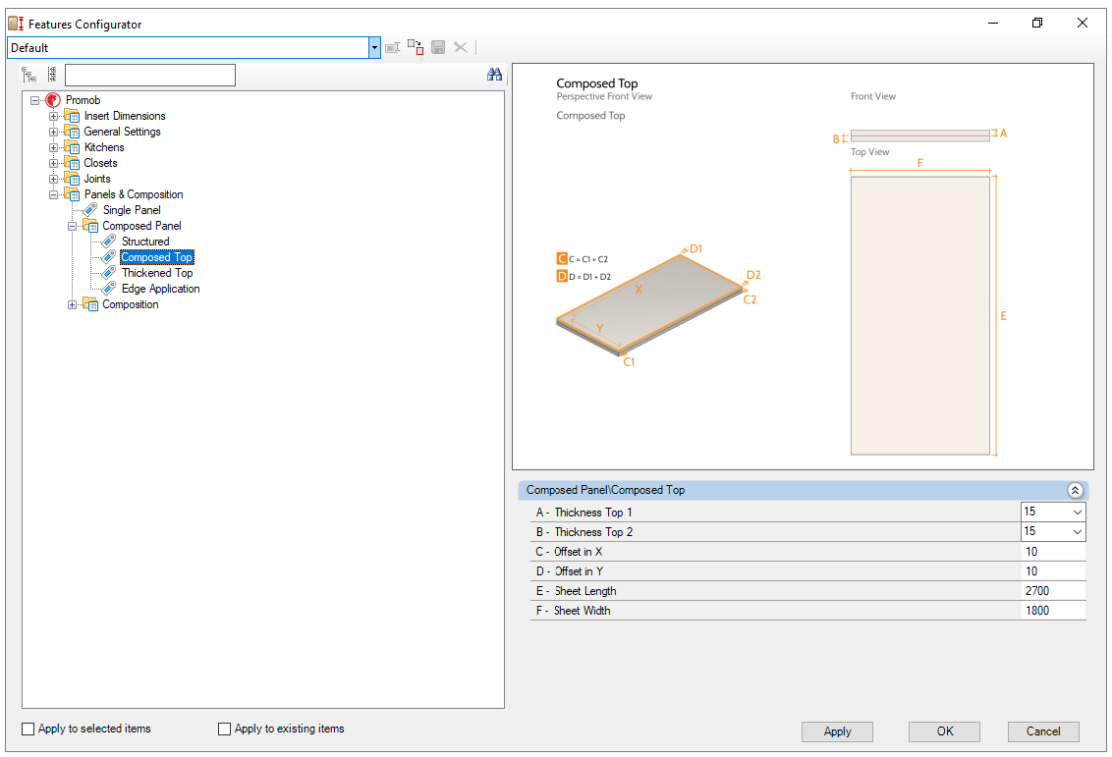
Task: Click the tree search text box
Action: [x=150, y=75]
